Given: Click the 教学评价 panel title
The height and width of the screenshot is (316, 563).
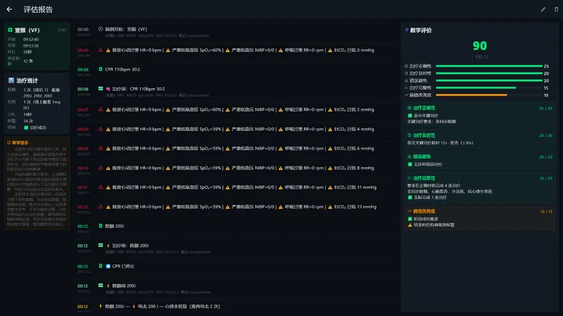Looking at the screenshot, I should tap(421, 30).
